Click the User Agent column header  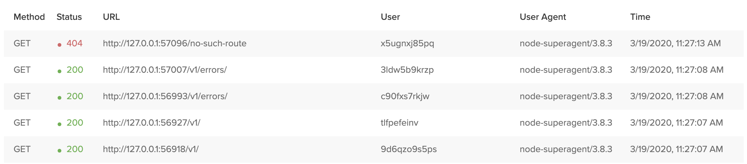tap(543, 17)
